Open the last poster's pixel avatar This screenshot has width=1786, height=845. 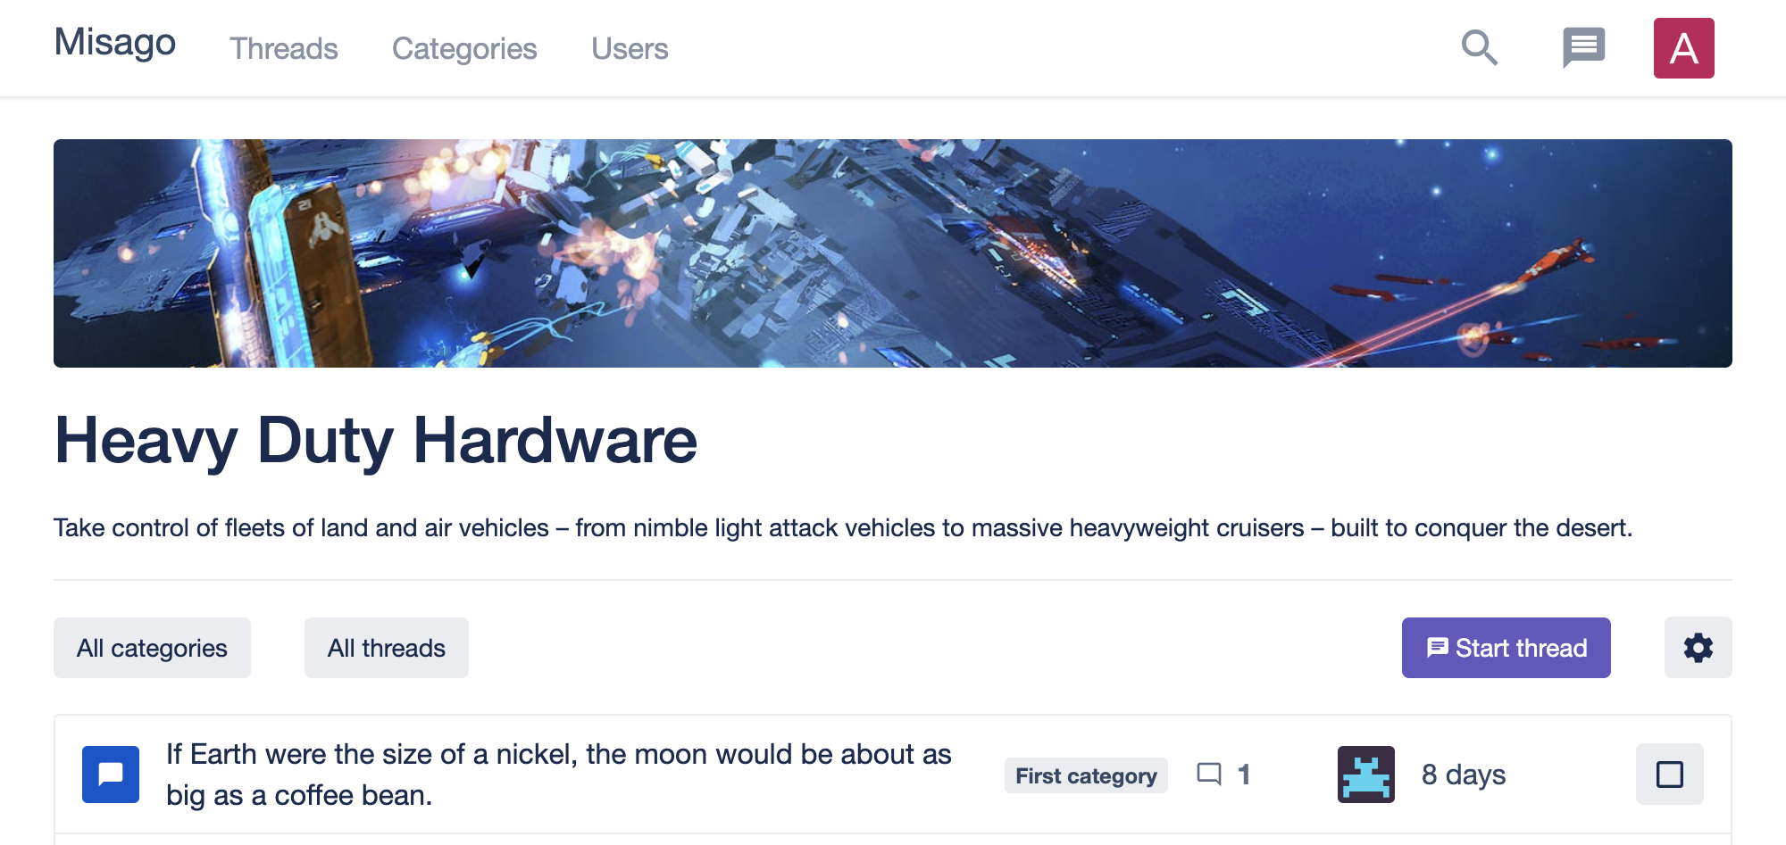coord(1365,775)
